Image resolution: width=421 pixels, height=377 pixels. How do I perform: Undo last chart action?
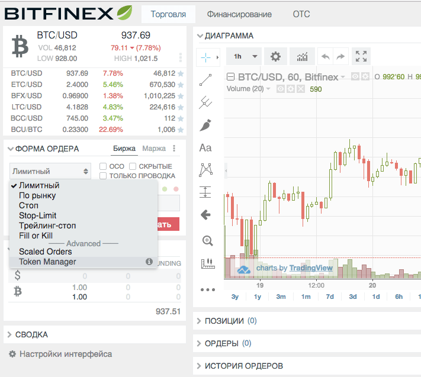pos(326,57)
